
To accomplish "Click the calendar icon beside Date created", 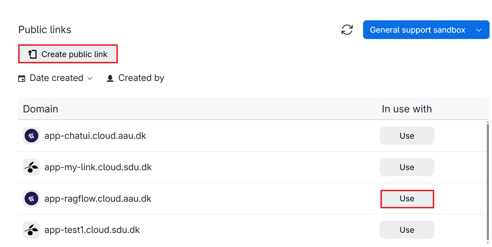I will (x=22, y=78).
